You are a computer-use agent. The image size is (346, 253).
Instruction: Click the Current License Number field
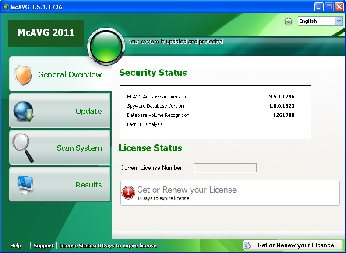(225, 168)
